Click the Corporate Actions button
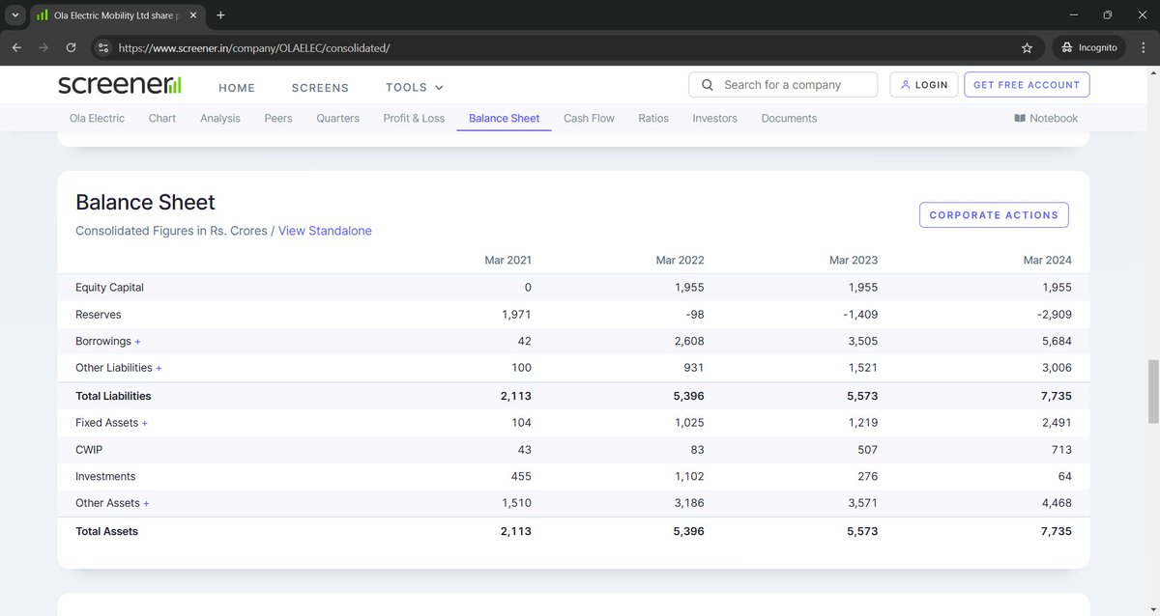The image size is (1160, 616). tap(994, 215)
